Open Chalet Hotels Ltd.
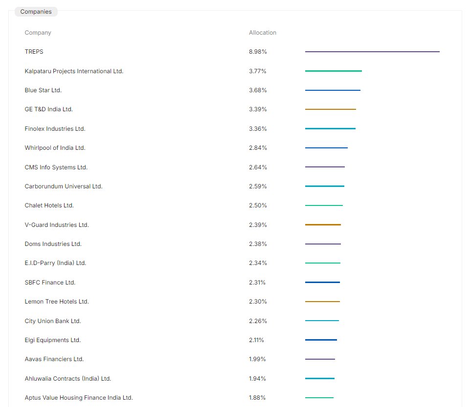Image resolution: width=471 pixels, height=407 pixels. coord(49,205)
